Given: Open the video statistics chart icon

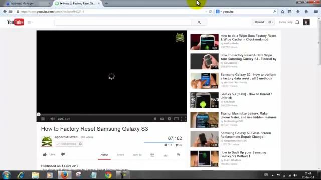Looking at the screenshot, I should 166,155.
